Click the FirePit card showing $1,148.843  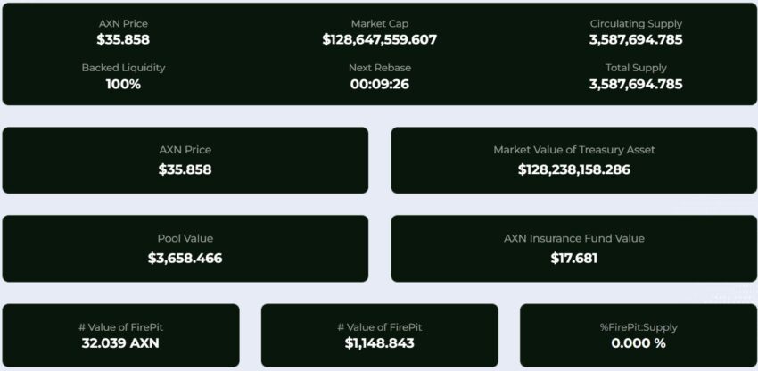click(x=380, y=335)
